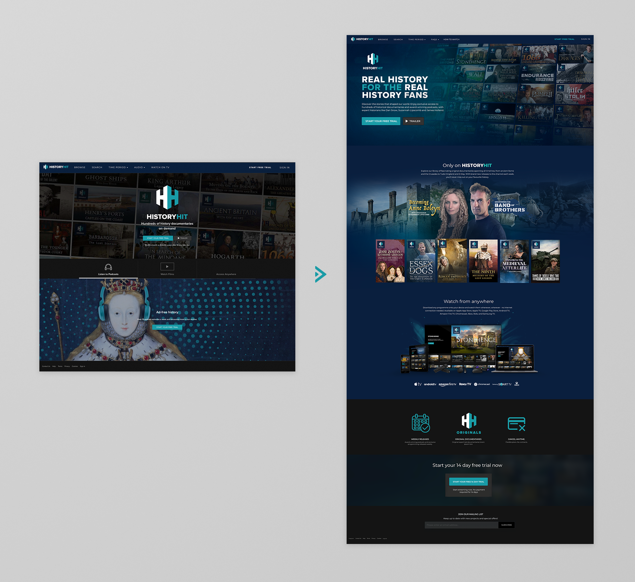
Task: Click Start Your Free Trial beside Ad-free history
Action: click(167, 327)
